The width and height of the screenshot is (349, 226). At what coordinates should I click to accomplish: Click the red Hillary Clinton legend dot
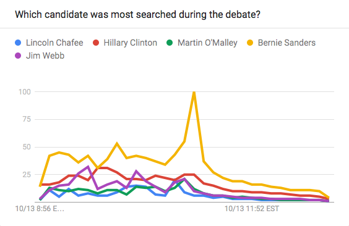(x=96, y=43)
